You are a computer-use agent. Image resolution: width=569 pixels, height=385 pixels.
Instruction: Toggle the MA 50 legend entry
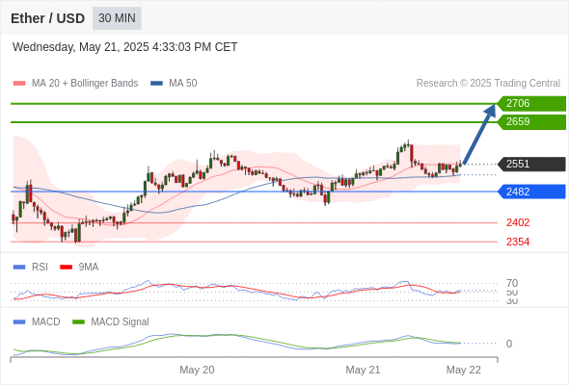[174, 84]
